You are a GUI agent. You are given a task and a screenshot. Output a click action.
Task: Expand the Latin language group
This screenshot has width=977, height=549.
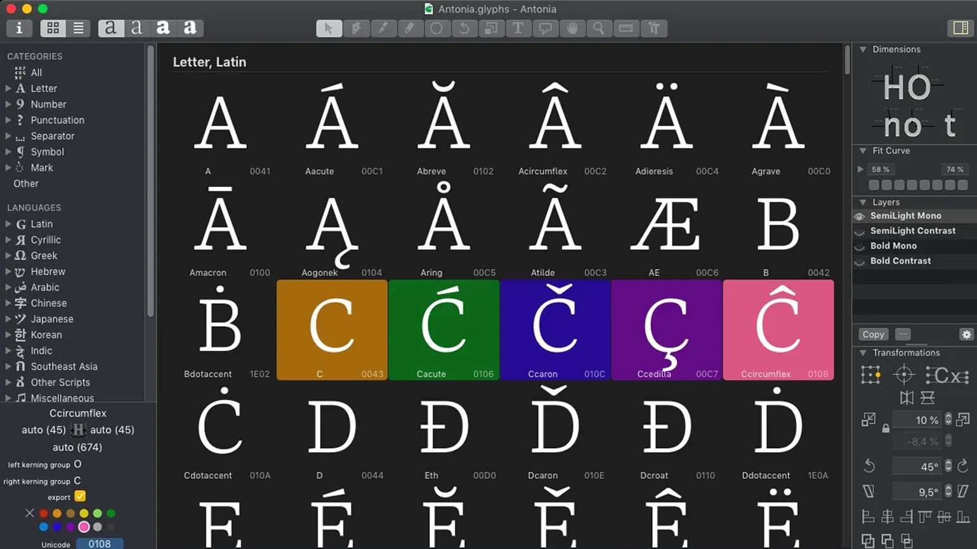(x=8, y=224)
